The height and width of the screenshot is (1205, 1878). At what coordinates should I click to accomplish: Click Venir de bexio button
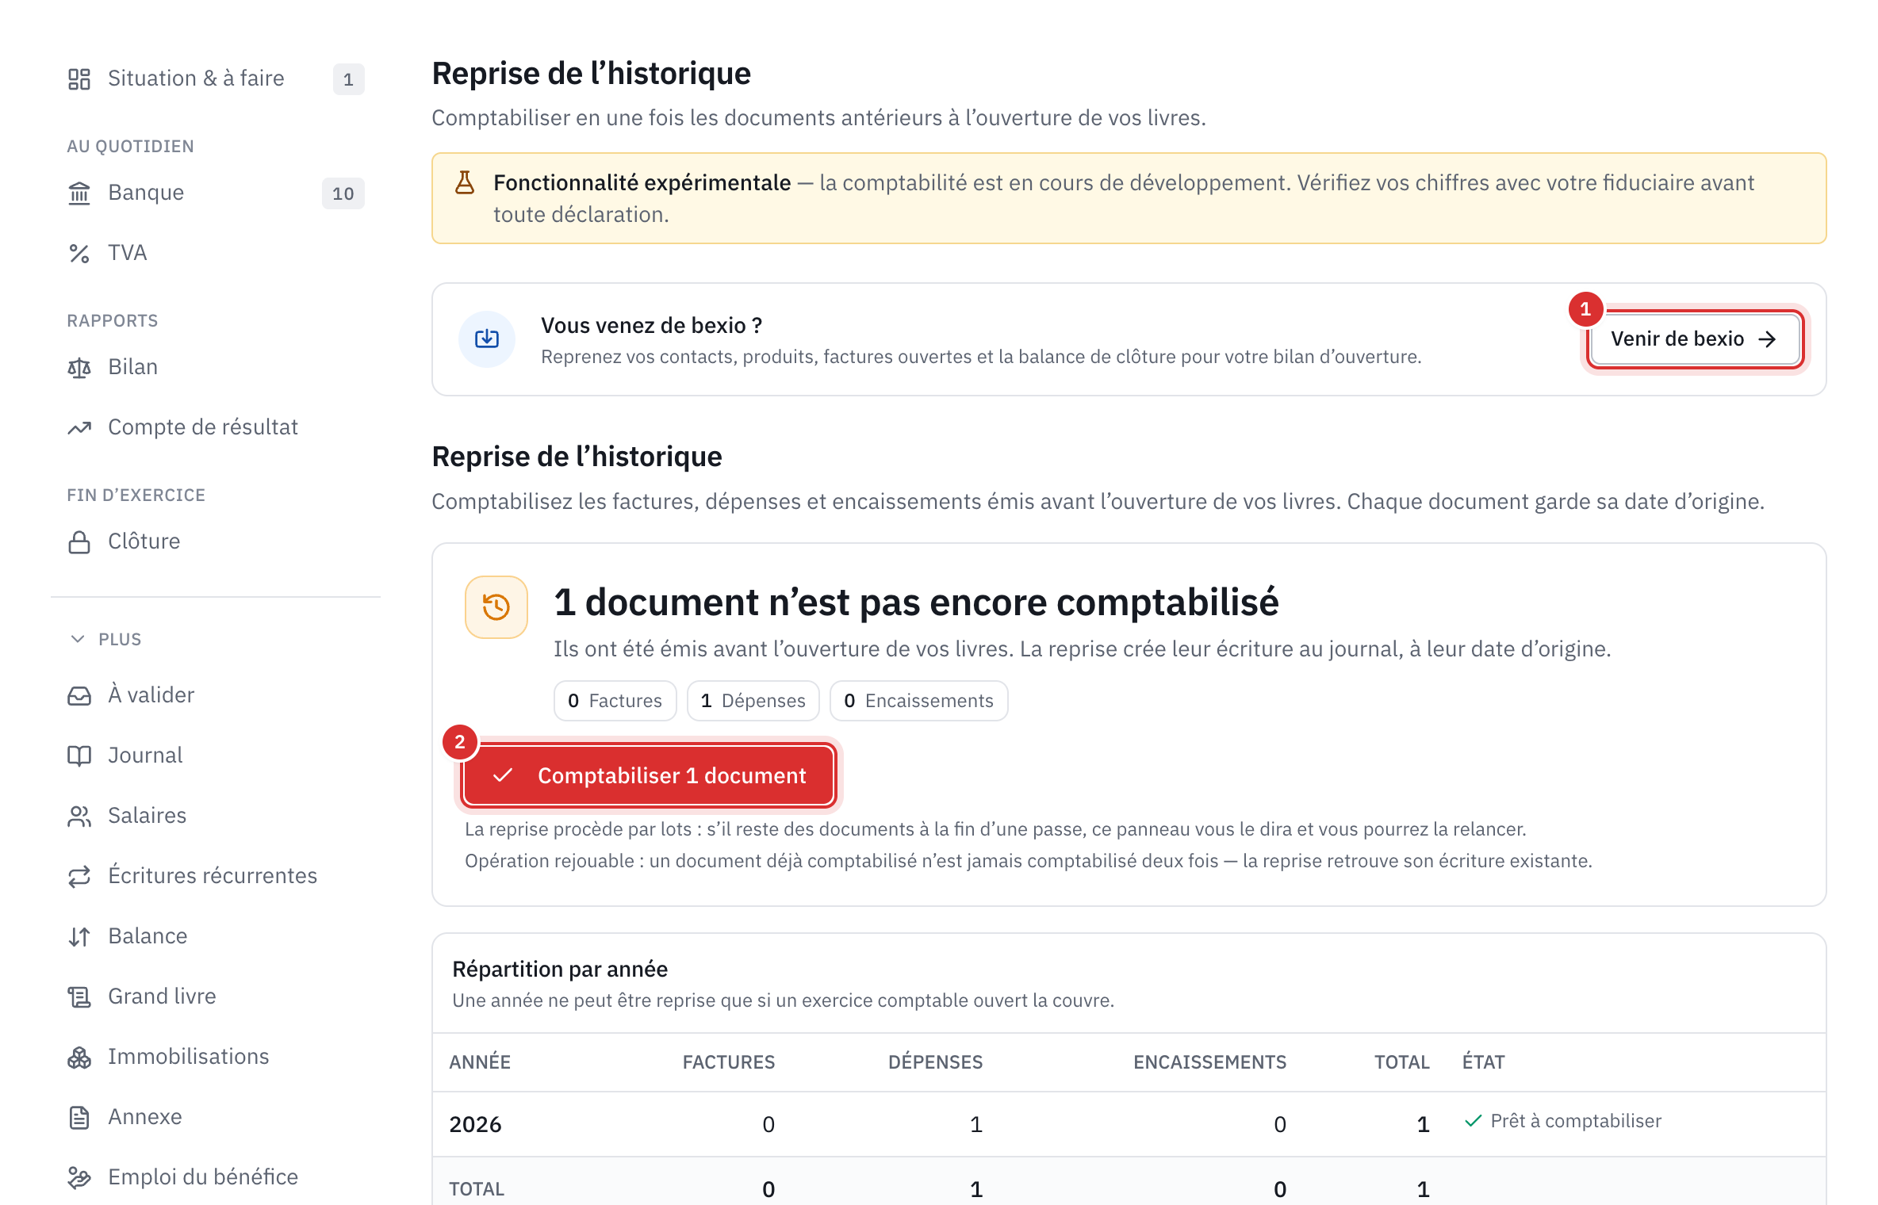1695,339
